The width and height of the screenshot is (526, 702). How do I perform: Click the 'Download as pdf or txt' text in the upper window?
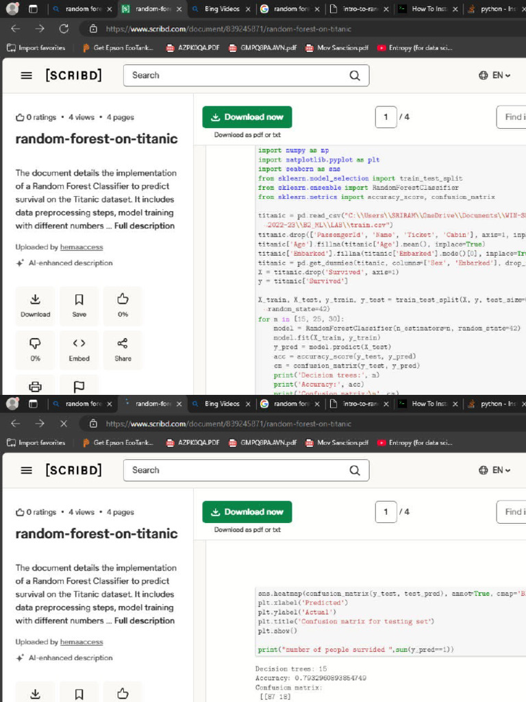coord(247,135)
